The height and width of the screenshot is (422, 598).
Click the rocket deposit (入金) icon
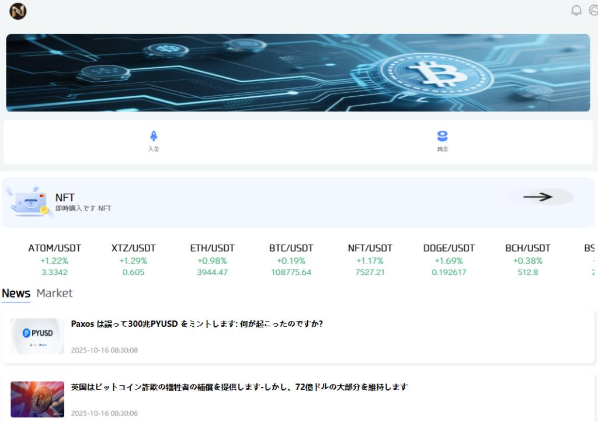click(x=154, y=137)
